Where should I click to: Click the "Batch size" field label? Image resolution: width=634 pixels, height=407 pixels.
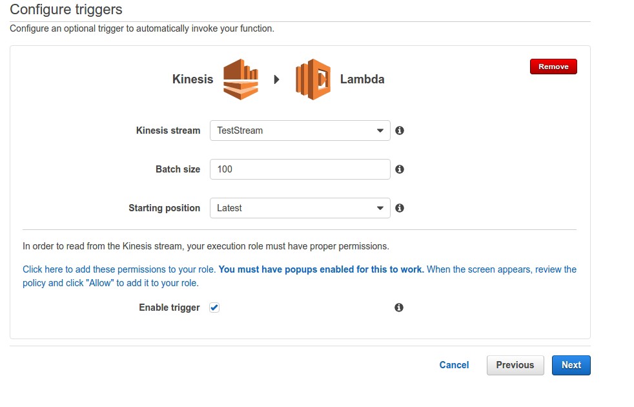(178, 169)
